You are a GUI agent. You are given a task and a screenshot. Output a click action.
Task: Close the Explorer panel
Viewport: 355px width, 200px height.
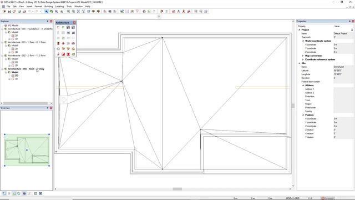pyautogui.click(x=51, y=21)
